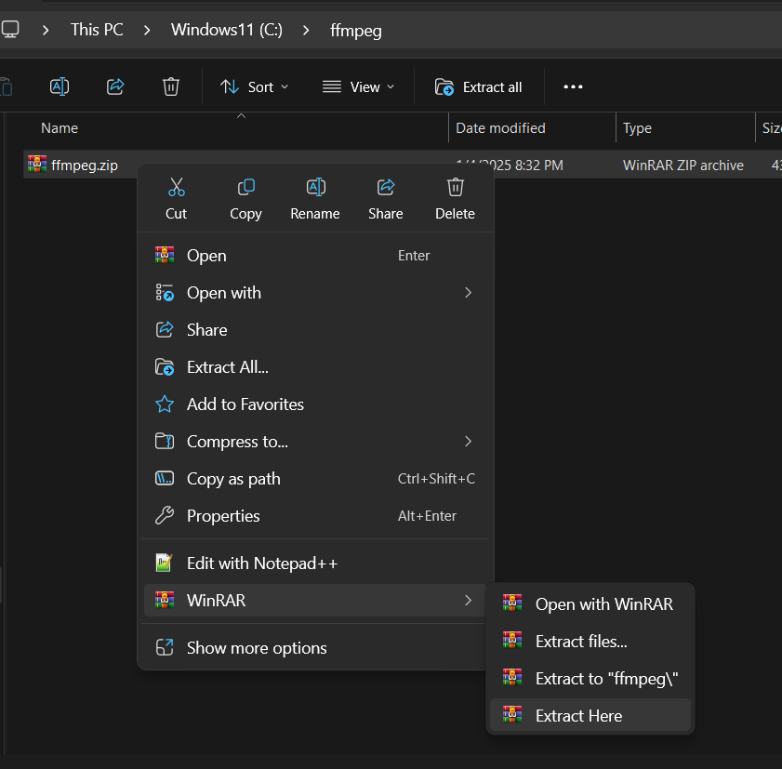Choose Extract files... in WinRAR submenu
The image size is (782, 769).
(x=590, y=641)
